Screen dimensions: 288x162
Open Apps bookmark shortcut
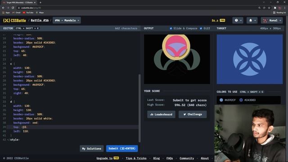click(6, 13)
